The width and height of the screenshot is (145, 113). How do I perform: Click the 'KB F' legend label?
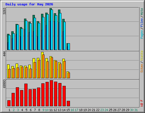click(142, 103)
